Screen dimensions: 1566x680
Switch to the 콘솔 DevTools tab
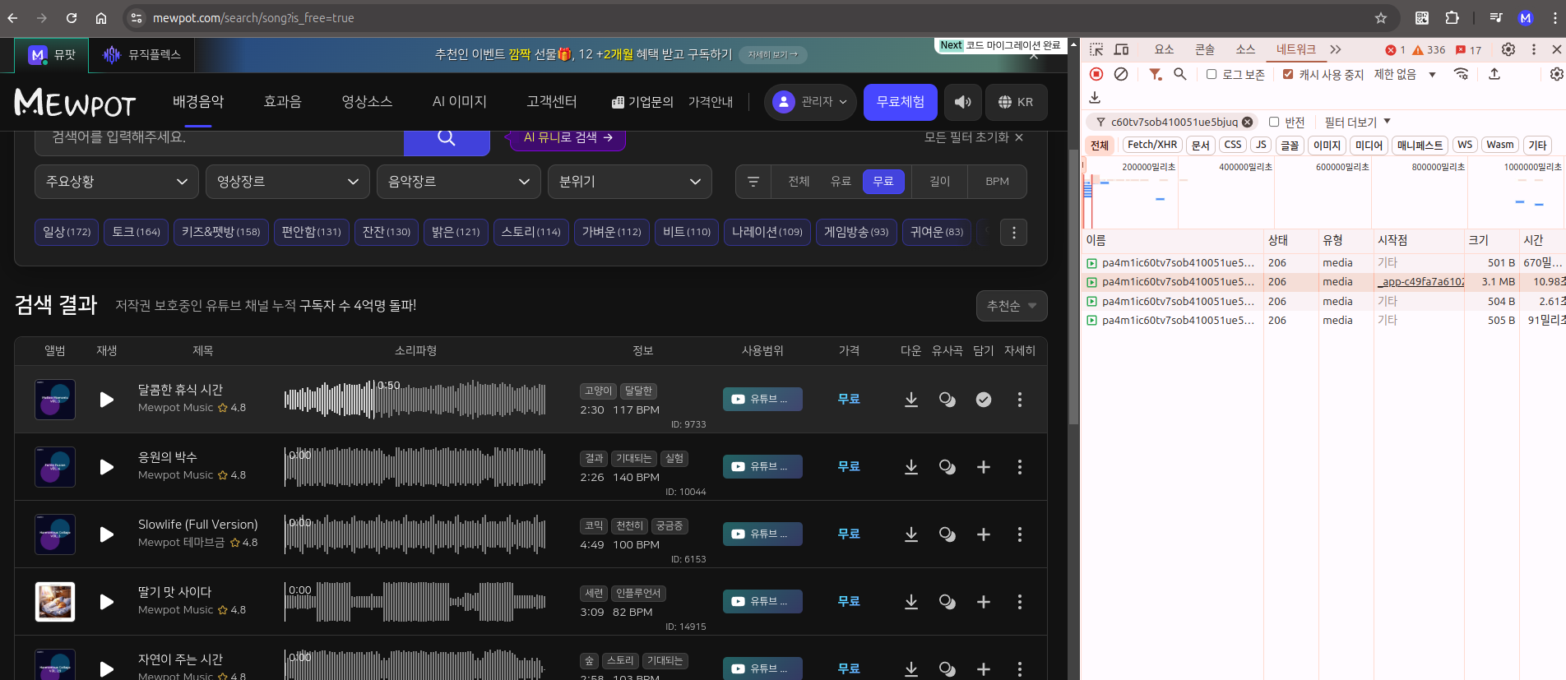1205,49
